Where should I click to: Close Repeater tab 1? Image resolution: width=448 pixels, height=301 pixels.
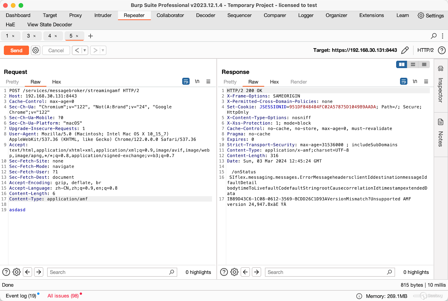[x=13, y=36]
